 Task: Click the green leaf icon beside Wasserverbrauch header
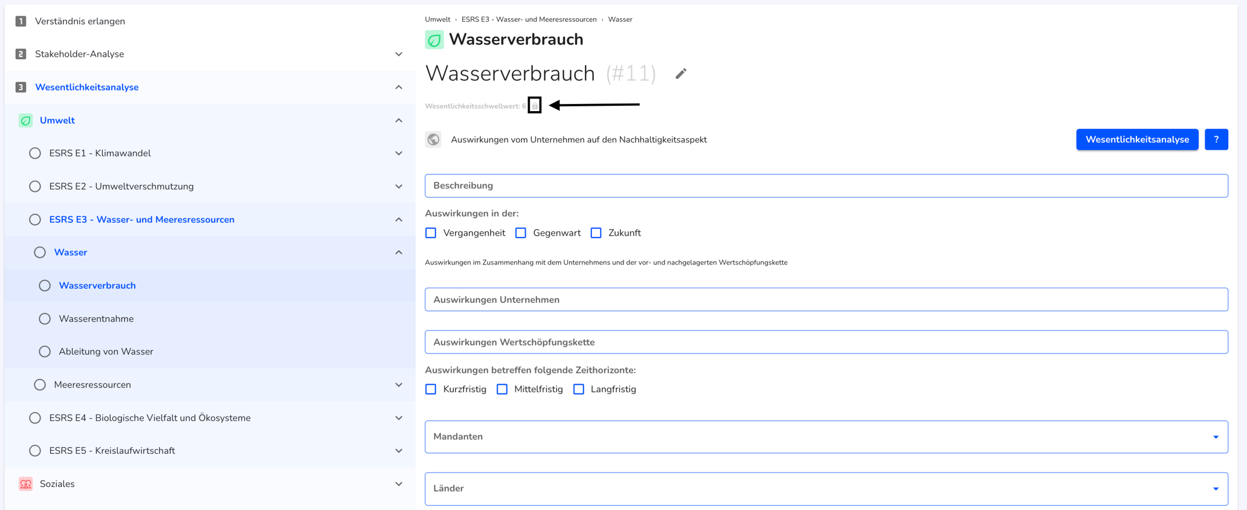[x=434, y=40]
